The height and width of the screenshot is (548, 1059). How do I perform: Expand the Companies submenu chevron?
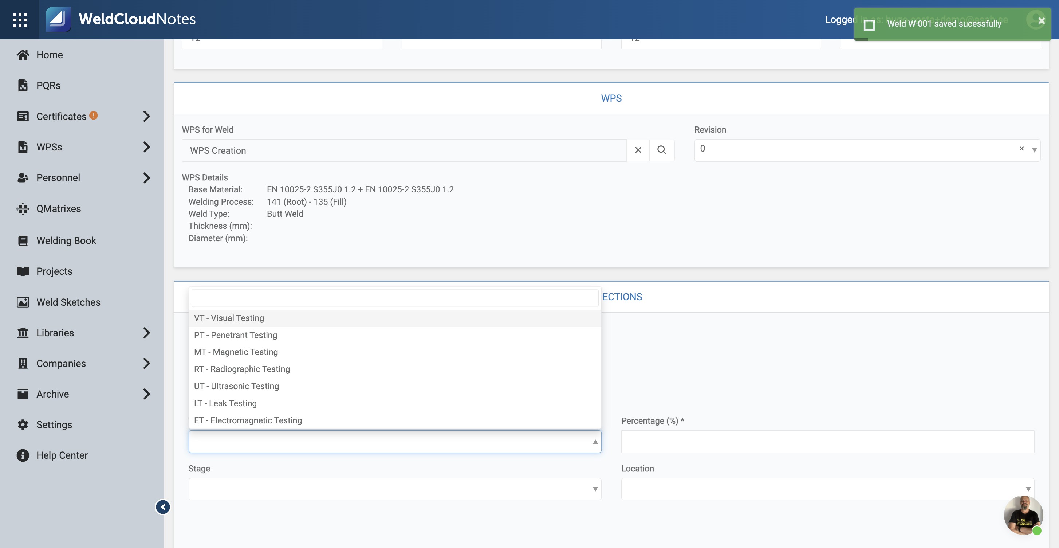146,363
